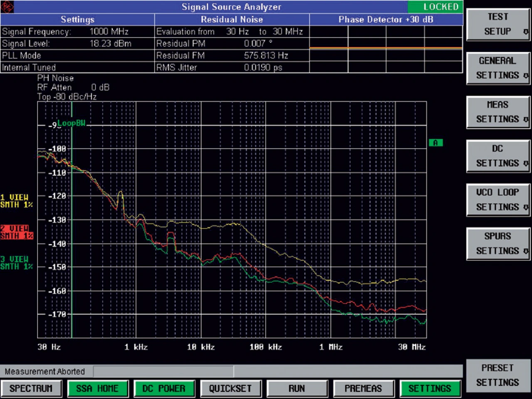This screenshot has width=532, height=399.
Task: Switch to SPECTRUM mode
Action: (x=31, y=389)
